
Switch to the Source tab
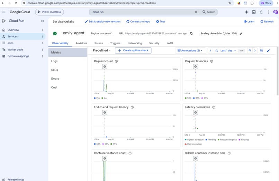point(99,43)
